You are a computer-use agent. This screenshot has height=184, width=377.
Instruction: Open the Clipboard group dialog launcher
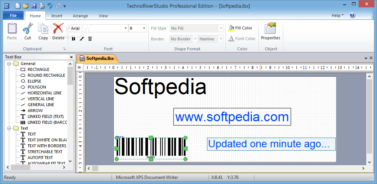point(64,49)
